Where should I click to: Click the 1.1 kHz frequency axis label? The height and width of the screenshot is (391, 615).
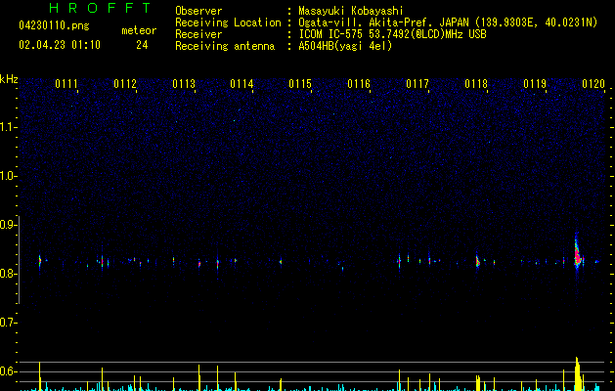tap(9, 127)
